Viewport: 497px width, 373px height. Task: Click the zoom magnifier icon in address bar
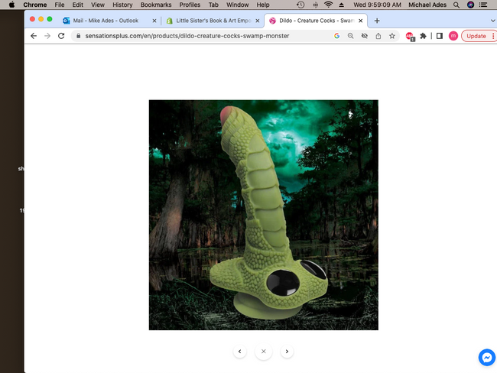(x=351, y=36)
